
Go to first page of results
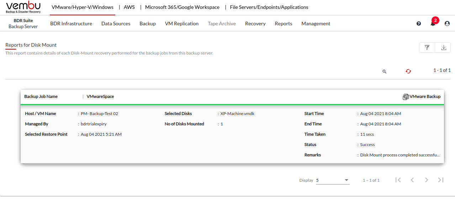398,180
